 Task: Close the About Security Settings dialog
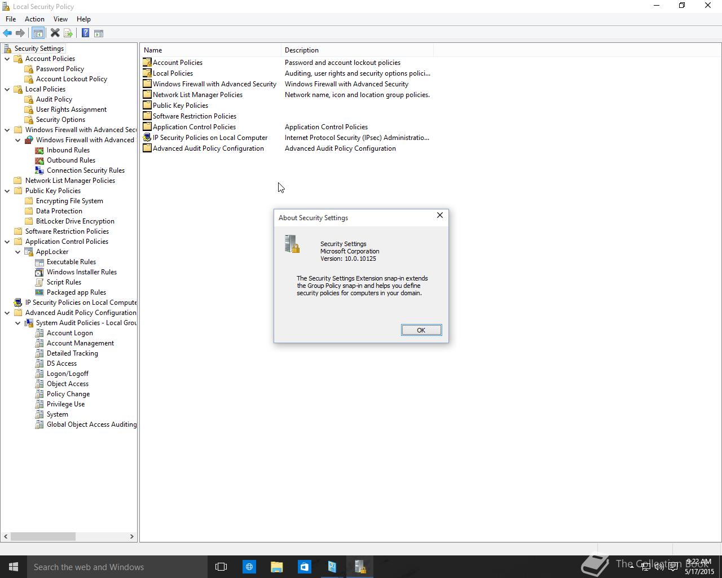click(440, 216)
